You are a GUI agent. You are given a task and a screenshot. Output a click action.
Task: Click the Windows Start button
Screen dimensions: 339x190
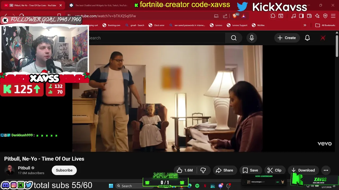click(x=111, y=186)
